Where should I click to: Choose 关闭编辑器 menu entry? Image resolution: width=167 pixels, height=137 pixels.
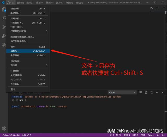(x=28, y=75)
